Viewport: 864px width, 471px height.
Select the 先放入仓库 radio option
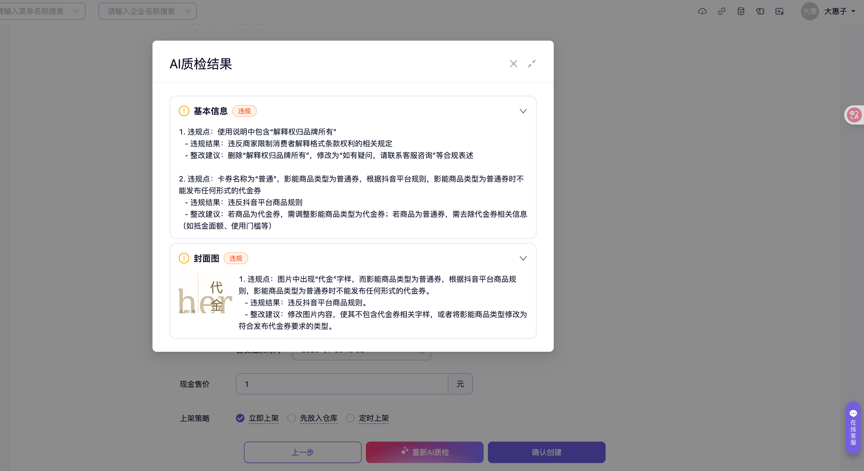click(292, 418)
